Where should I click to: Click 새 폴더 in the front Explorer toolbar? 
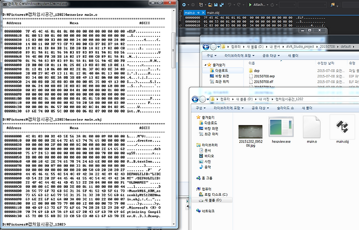click(x=307, y=108)
